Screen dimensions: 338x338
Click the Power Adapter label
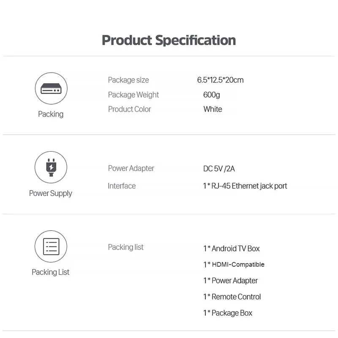pos(131,168)
